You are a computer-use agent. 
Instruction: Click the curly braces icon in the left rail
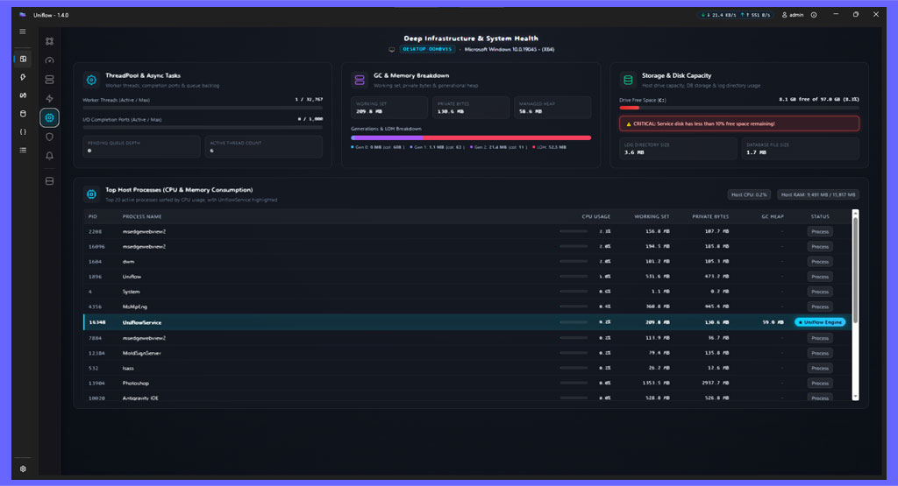pos(23,132)
